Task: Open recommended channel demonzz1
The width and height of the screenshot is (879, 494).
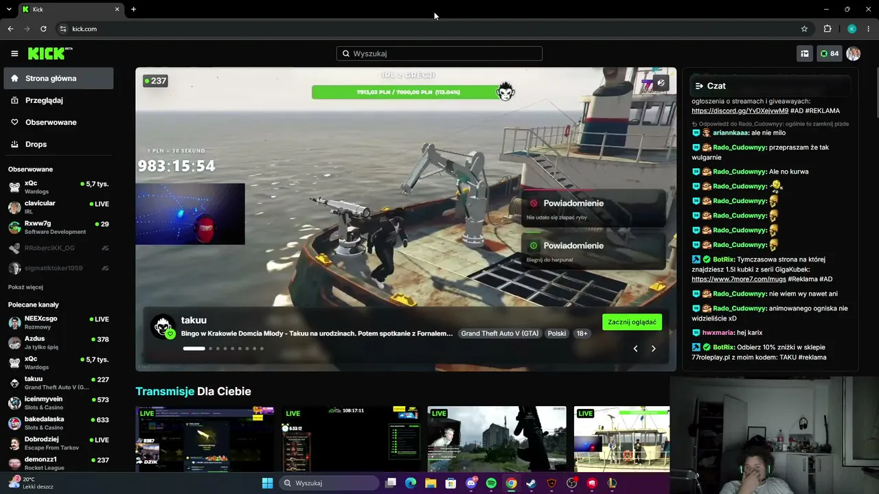Action: tap(58, 463)
